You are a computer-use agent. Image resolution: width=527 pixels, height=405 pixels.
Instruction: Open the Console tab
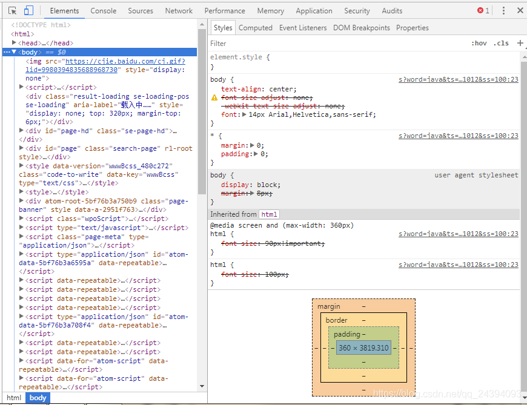coord(103,11)
